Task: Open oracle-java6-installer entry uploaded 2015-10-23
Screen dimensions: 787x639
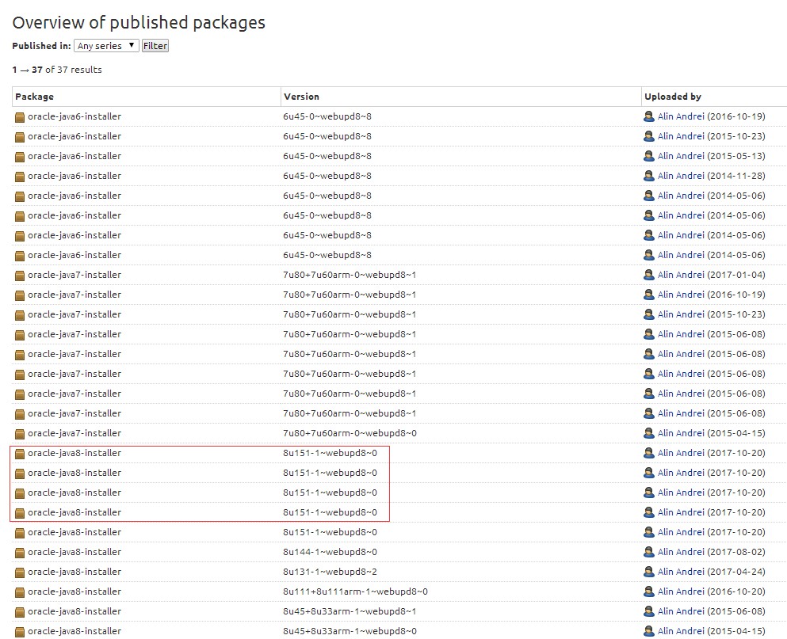Action: pos(74,136)
